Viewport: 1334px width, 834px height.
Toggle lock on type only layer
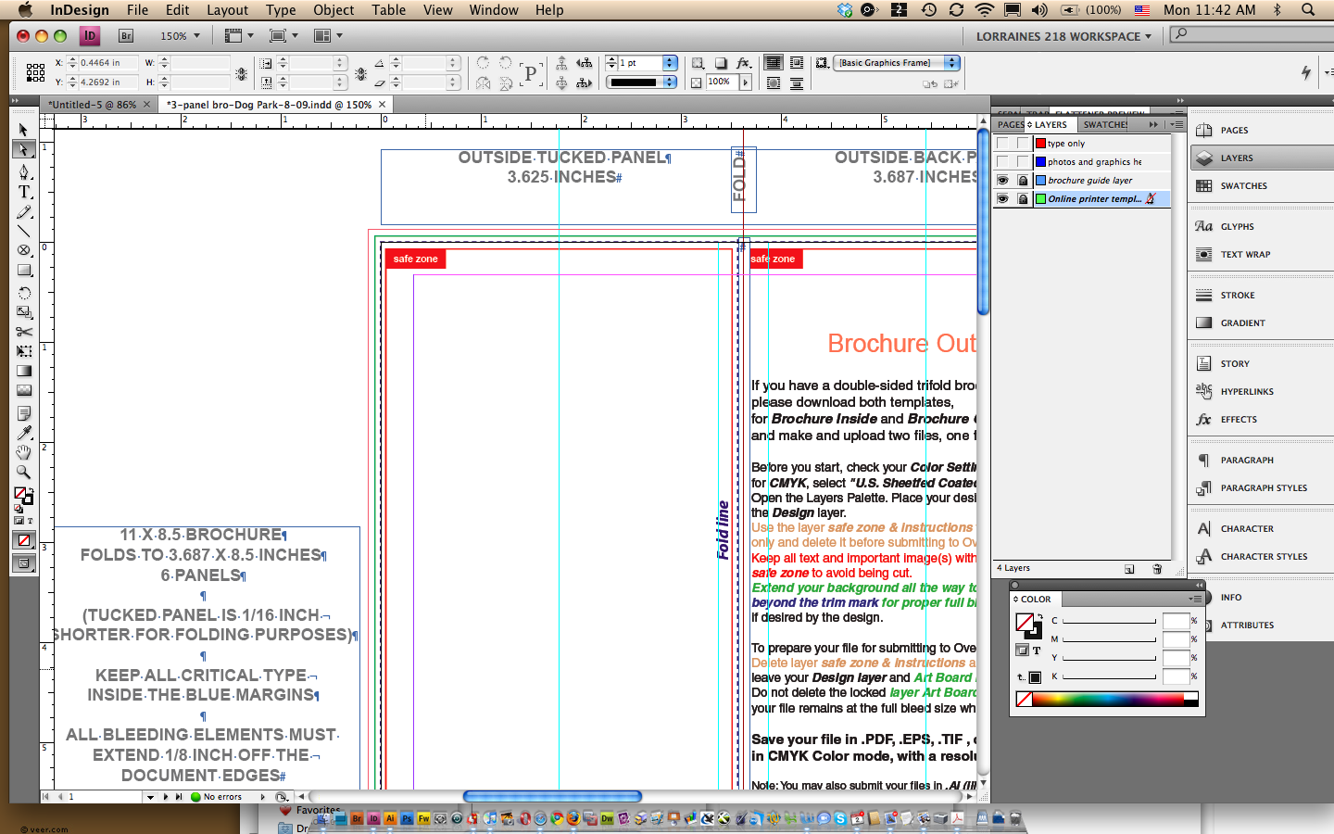tap(1022, 144)
